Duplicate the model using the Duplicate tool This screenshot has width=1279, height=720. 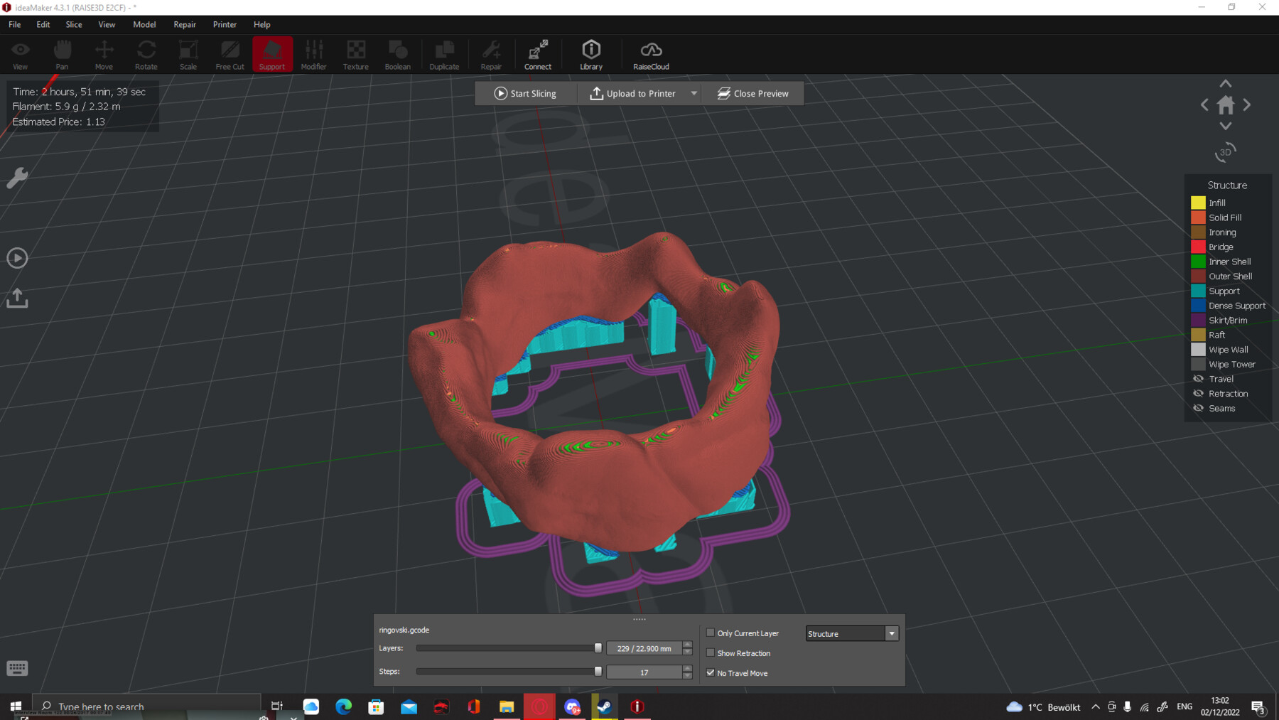[444, 53]
